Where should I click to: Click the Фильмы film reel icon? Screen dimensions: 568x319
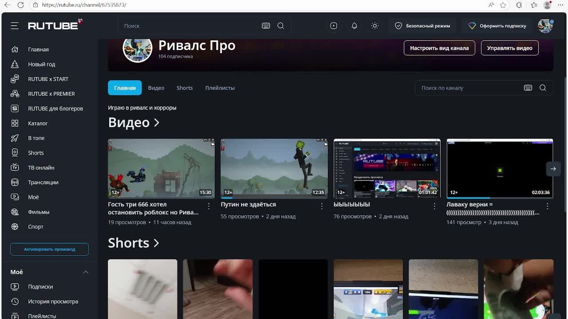(15, 212)
